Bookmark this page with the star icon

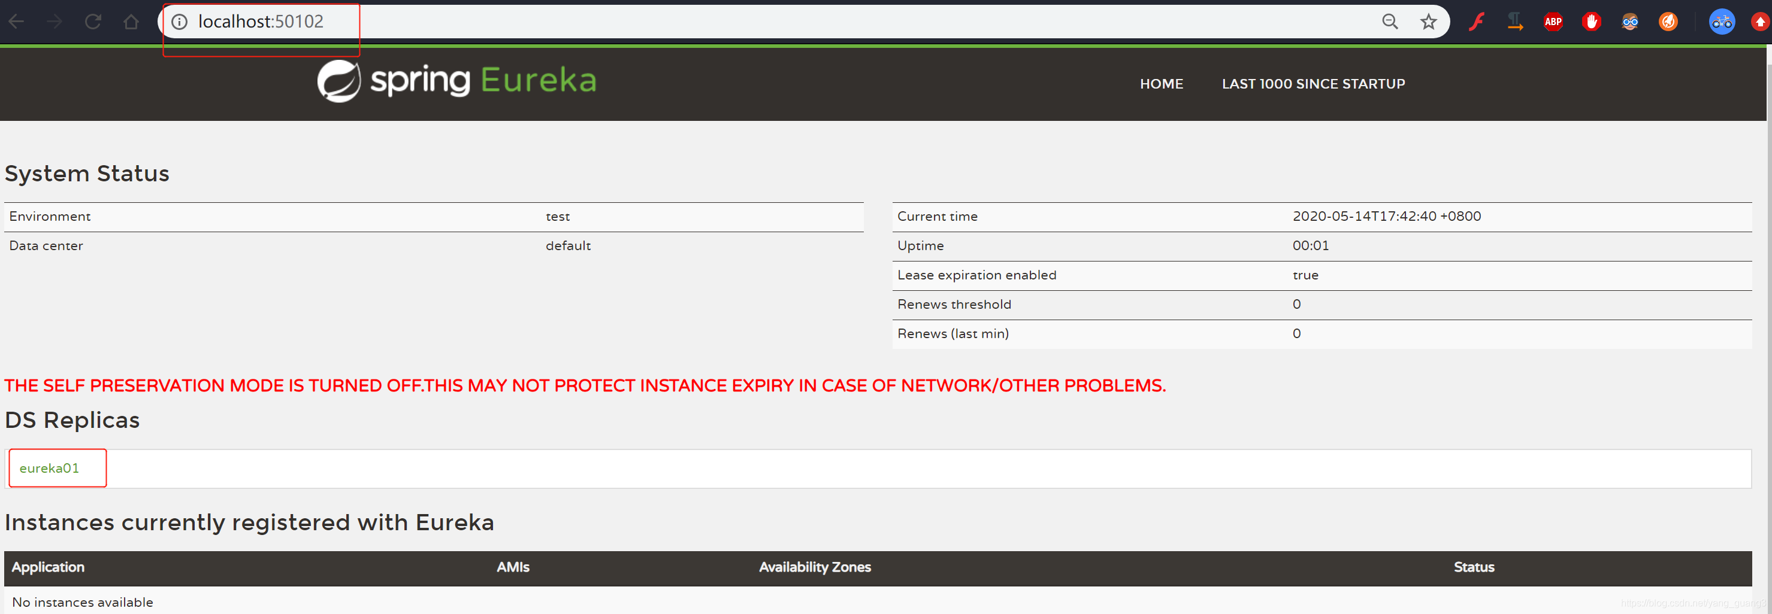1429,22
